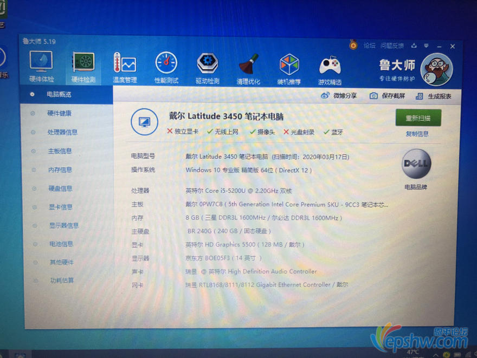Click the Core i5-5200U processor value

[x=238, y=191]
